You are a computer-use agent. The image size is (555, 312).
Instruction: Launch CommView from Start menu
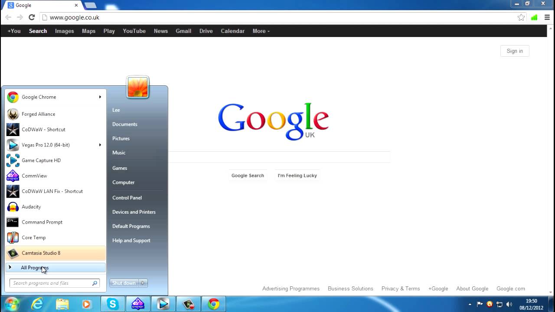(x=55, y=176)
